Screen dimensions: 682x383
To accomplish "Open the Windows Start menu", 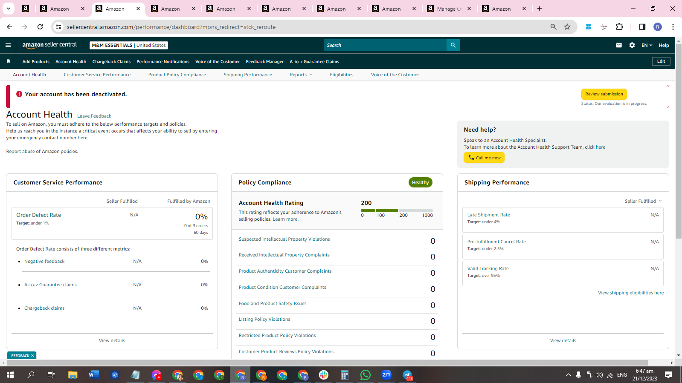I will (x=10, y=375).
